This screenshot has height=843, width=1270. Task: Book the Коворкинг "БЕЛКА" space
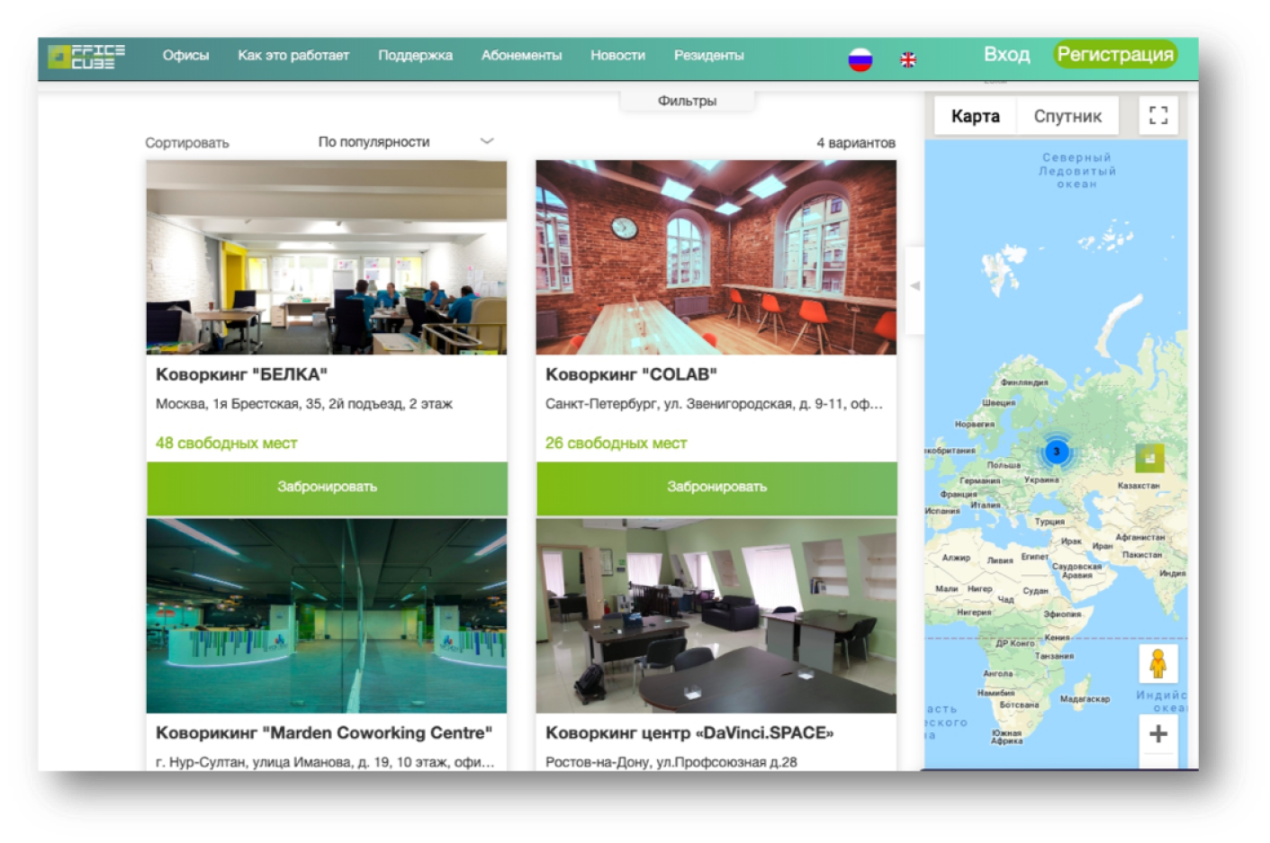tap(327, 487)
